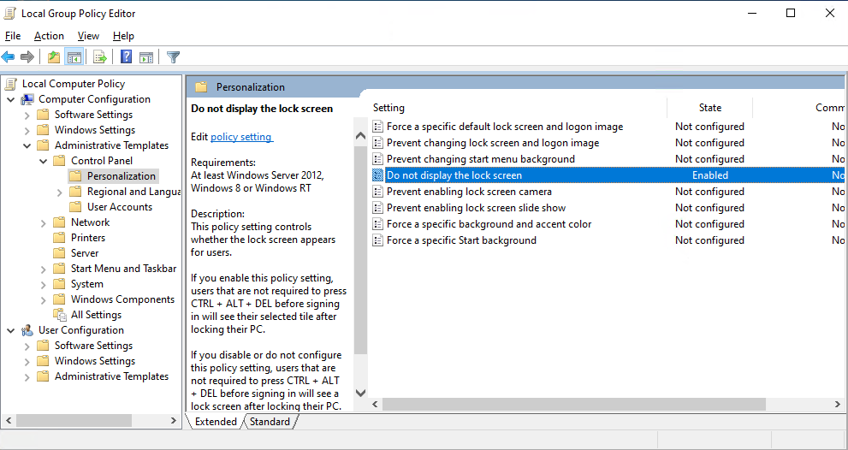Image resolution: width=848 pixels, height=450 pixels.
Task: Expand the Regional and Language node
Action: coord(60,192)
